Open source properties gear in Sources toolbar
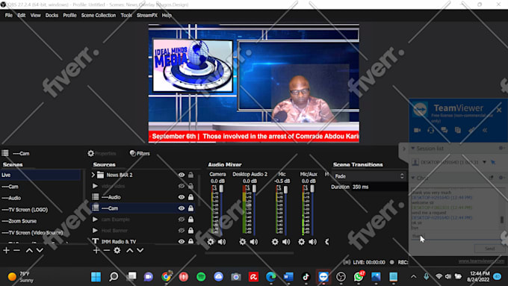 [x=117, y=250]
